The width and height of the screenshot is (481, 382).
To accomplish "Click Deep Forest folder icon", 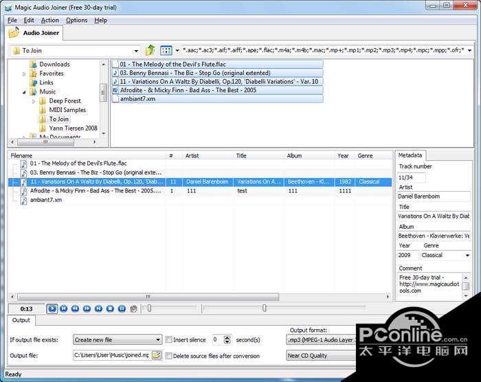I will [x=43, y=101].
